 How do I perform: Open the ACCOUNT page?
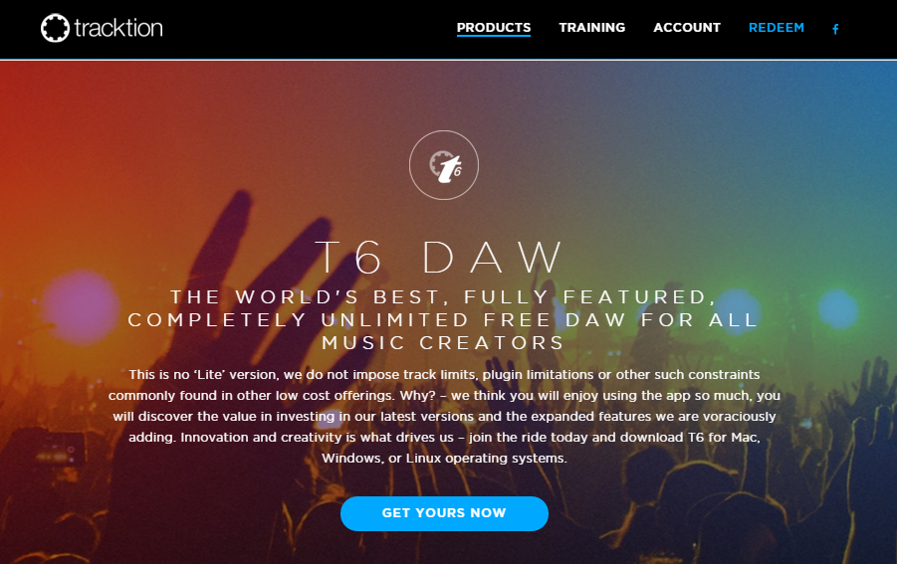(687, 28)
